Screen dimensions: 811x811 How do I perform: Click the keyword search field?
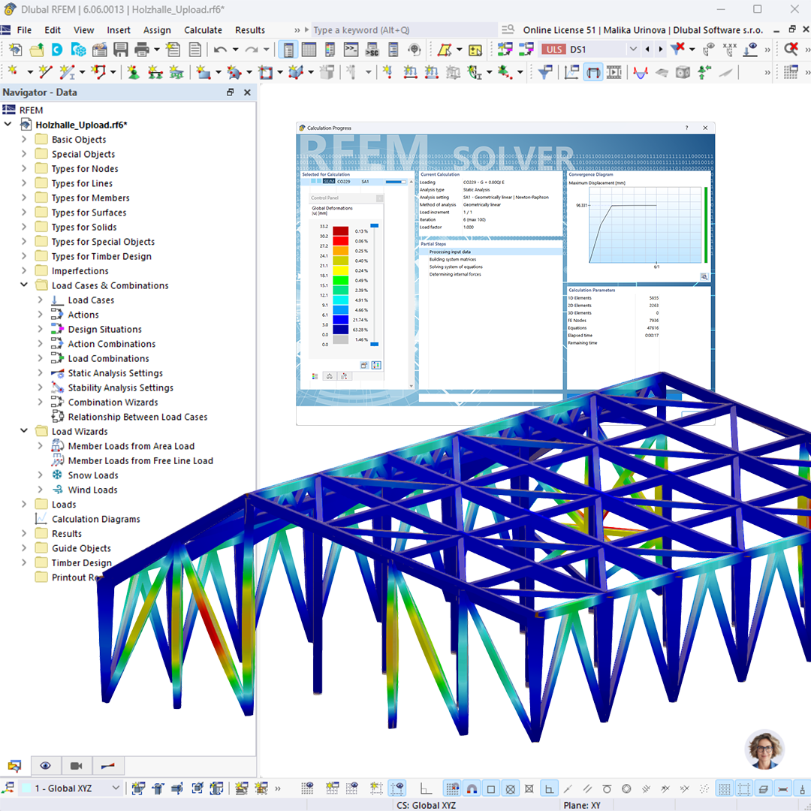pyautogui.click(x=403, y=30)
